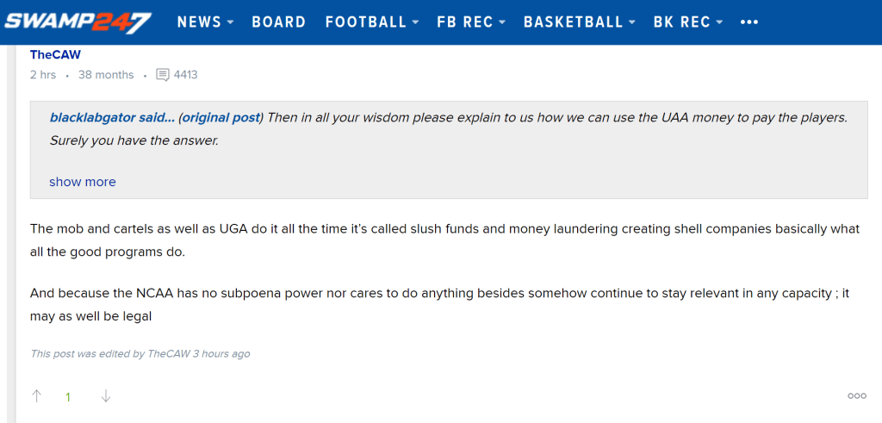This screenshot has height=423, width=882.
Task: Expand the BK Rec dropdown menu
Action: [688, 22]
